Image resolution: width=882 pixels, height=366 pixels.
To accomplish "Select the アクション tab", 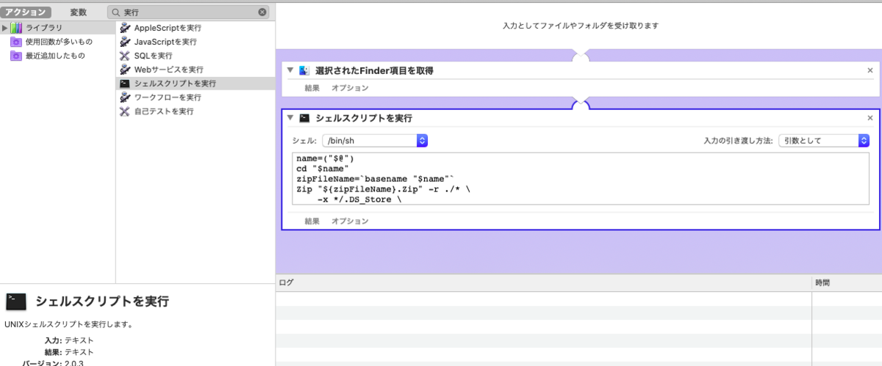I will pyautogui.click(x=26, y=12).
